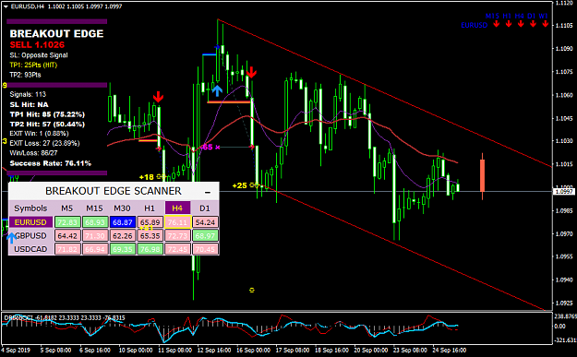Open EURUSD D1 cell showing 54.24
Viewport: 577px width, 357px height.
[205, 222]
